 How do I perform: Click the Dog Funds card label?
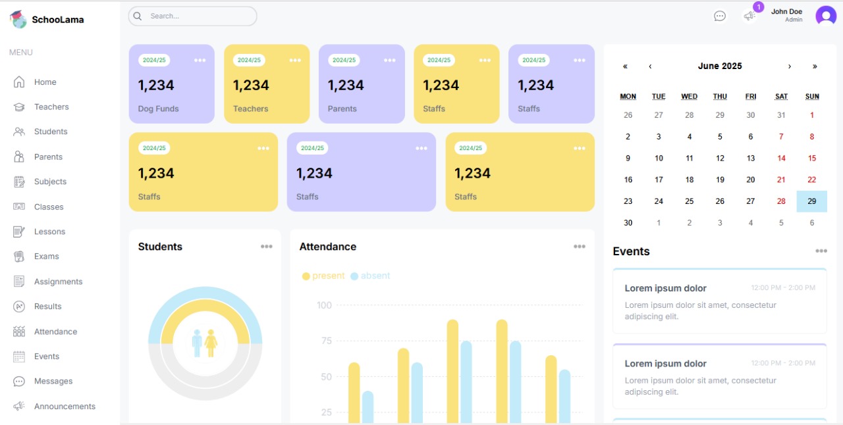pos(158,109)
